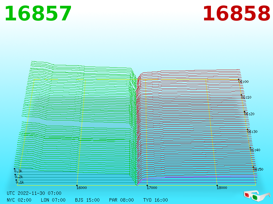
Task: Click the 06:20 time axis label
Action: pyautogui.click(x=249, y=114)
